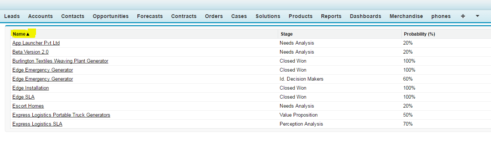Open Id. Decision Makers Edge Emergency Generator
The width and height of the screenshot is (491, 141).
[x=43, y=79]
